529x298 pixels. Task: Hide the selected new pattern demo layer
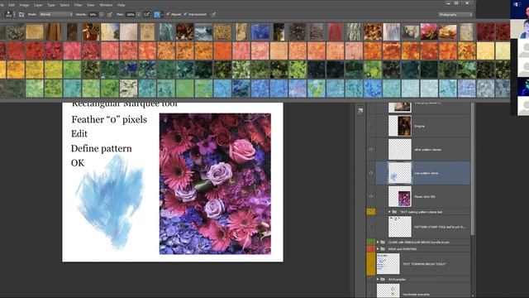pyautogui.click(x=371, y=173)
